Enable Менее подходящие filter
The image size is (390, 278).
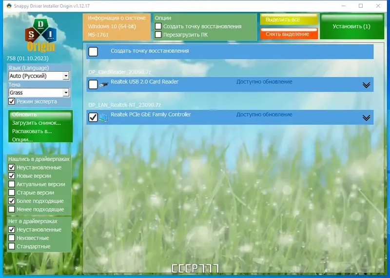tap(12, 209)
